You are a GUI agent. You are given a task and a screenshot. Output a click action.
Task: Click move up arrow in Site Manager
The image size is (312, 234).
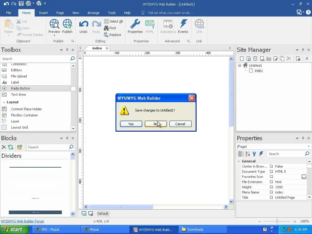click(x=307, y=58)
